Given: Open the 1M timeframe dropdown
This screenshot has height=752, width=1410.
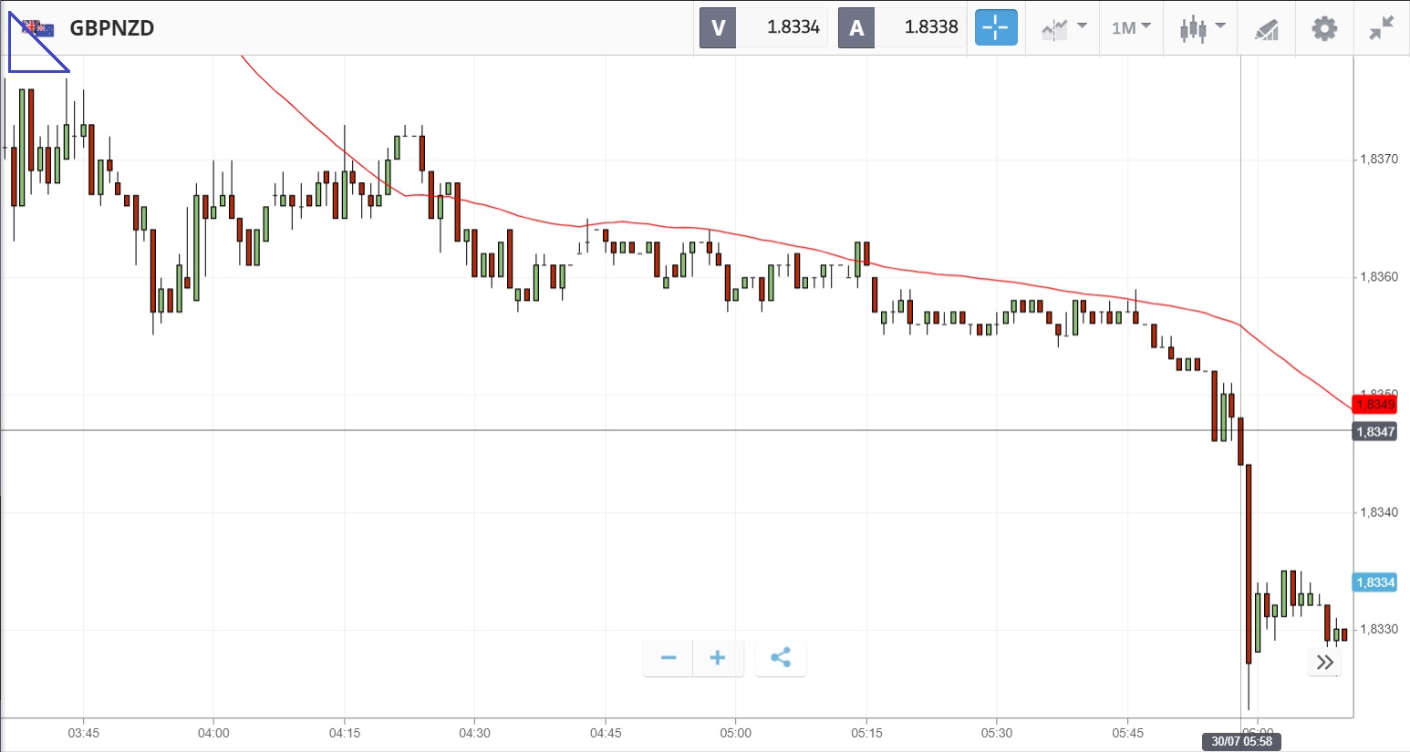Looking at the screenshot, I should (1131, 27).
